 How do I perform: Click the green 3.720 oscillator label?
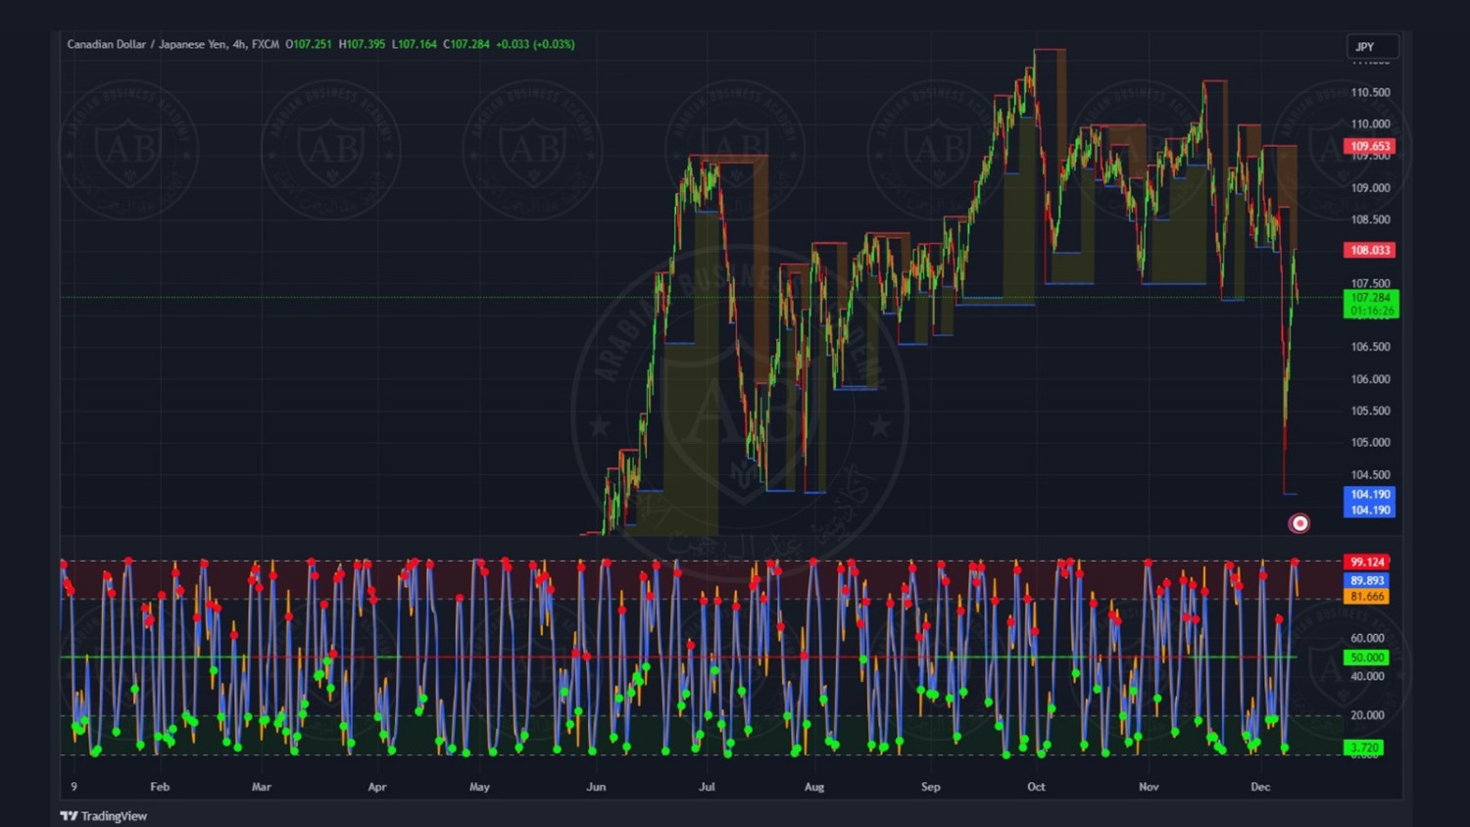click(1363, 748)
